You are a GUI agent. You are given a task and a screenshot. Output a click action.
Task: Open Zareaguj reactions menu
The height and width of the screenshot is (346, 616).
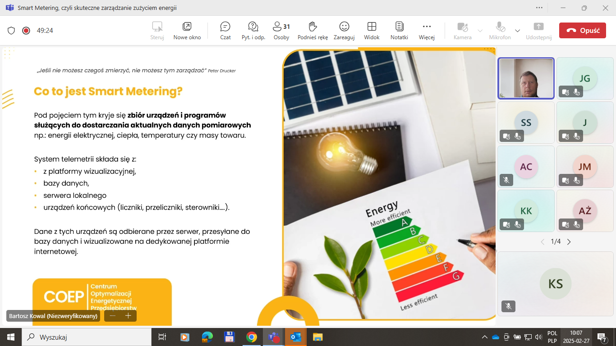tap(344, 31)
